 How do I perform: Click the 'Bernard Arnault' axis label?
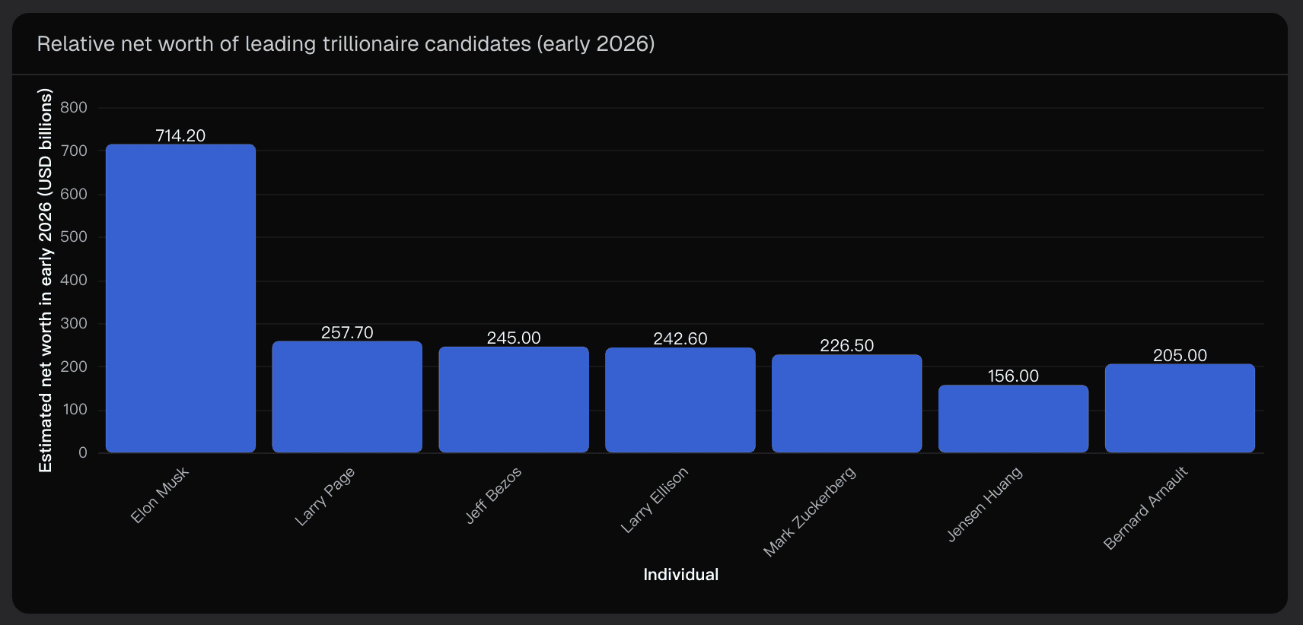[x=1145, y=508]
